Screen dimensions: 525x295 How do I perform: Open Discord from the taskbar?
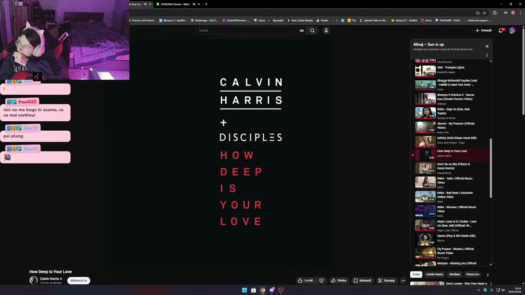tap(272, 290)
